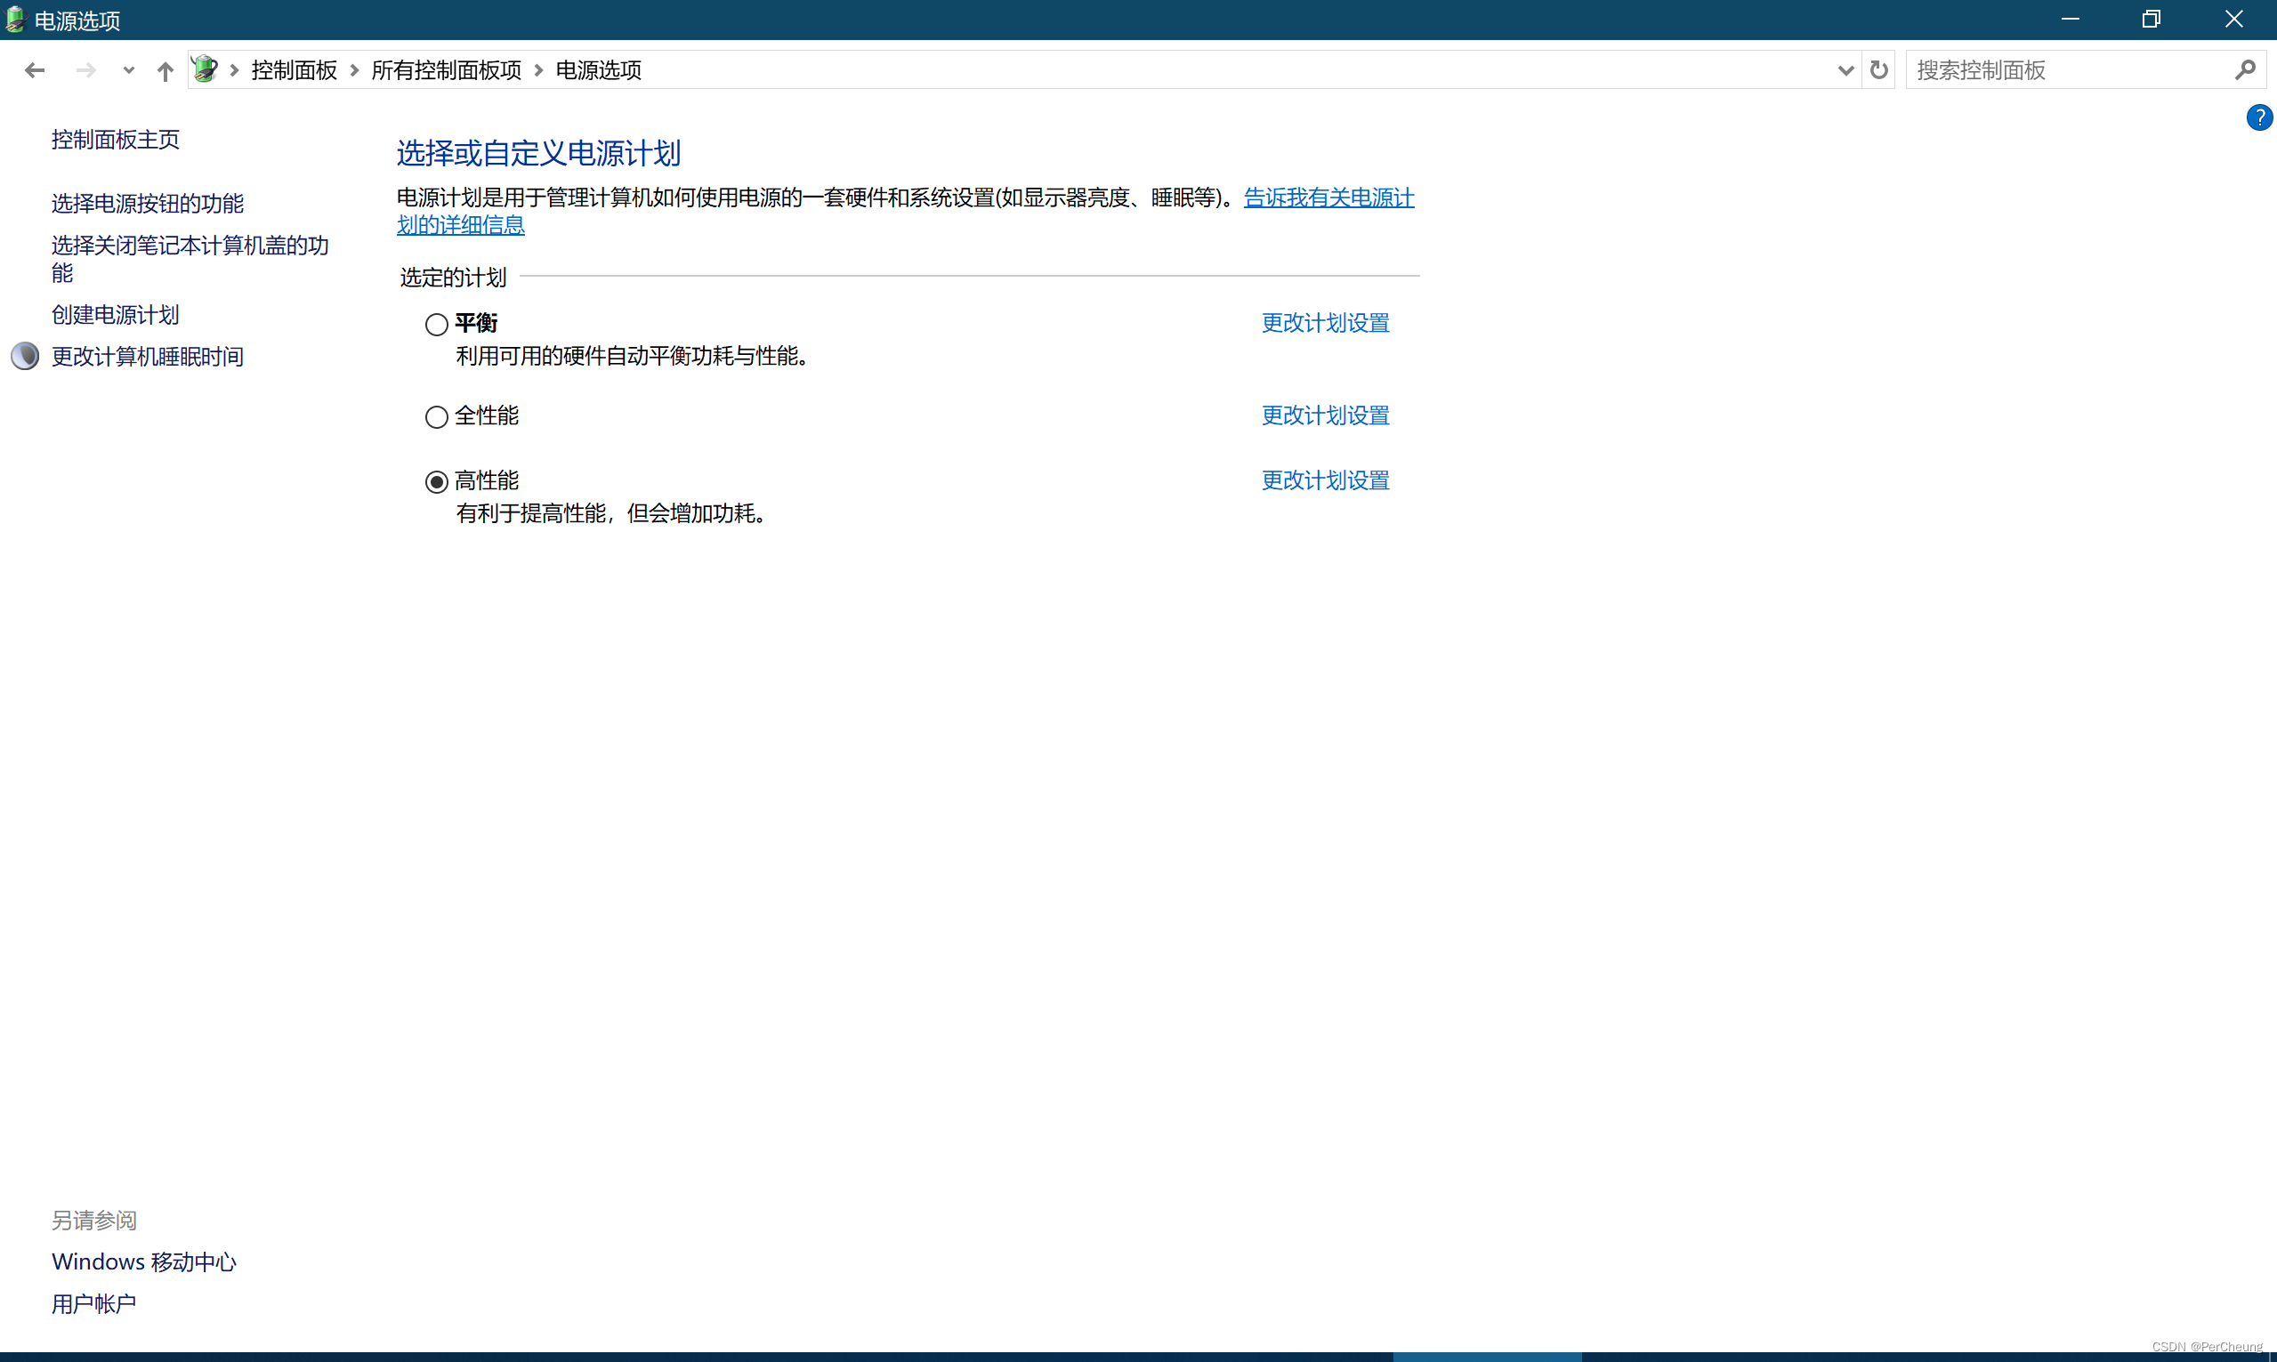Viewport: 2277px width, 1362px height.
Task: Click the search magnifier icon
Action: (x=2245, y=69)
